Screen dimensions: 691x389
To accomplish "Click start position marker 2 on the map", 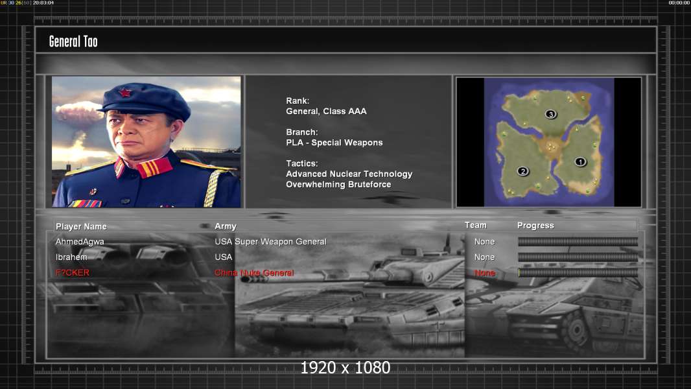I will pyautogui.click(x=522, y=171).
